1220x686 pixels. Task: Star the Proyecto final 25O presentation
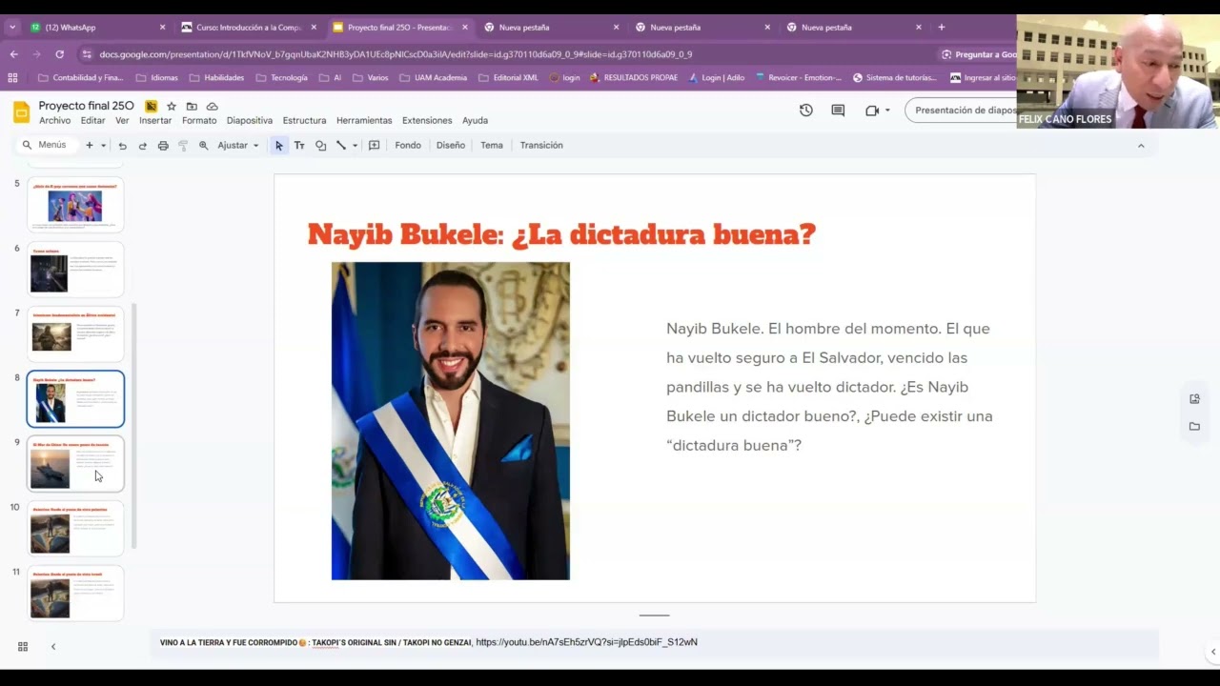click(172, 107)
